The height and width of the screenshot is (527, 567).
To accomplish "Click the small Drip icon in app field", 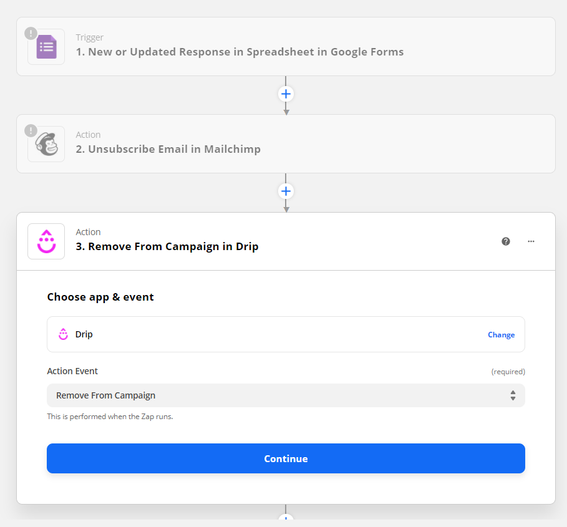I will (63, 334).
